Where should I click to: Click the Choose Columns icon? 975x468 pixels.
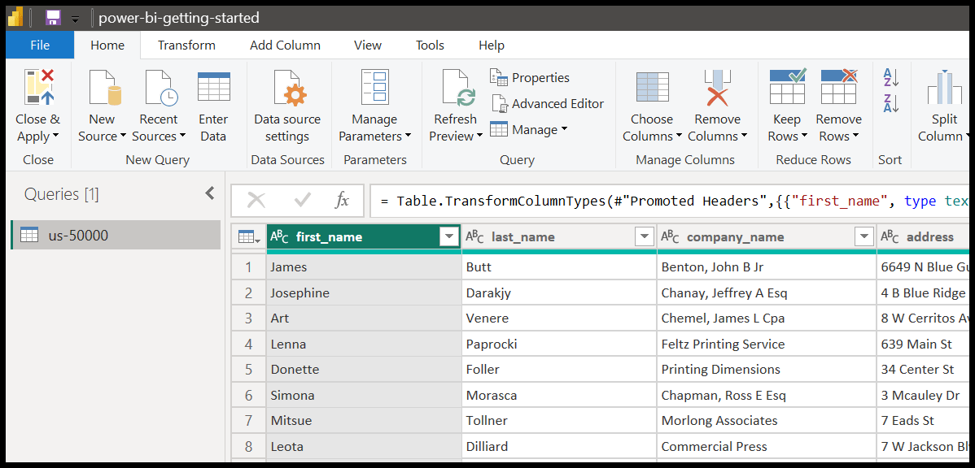652,87
